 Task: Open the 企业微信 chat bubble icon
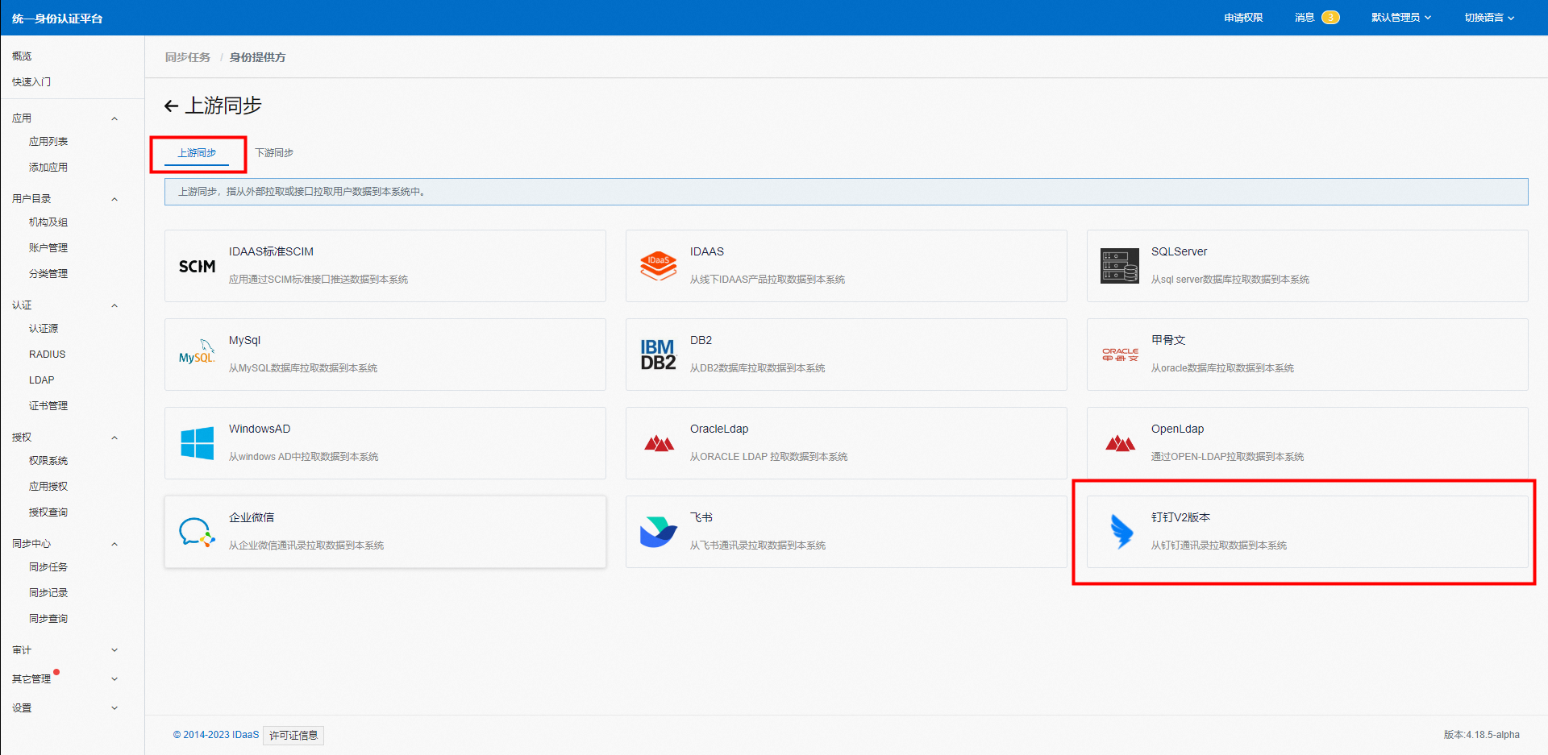coord(197,532)
